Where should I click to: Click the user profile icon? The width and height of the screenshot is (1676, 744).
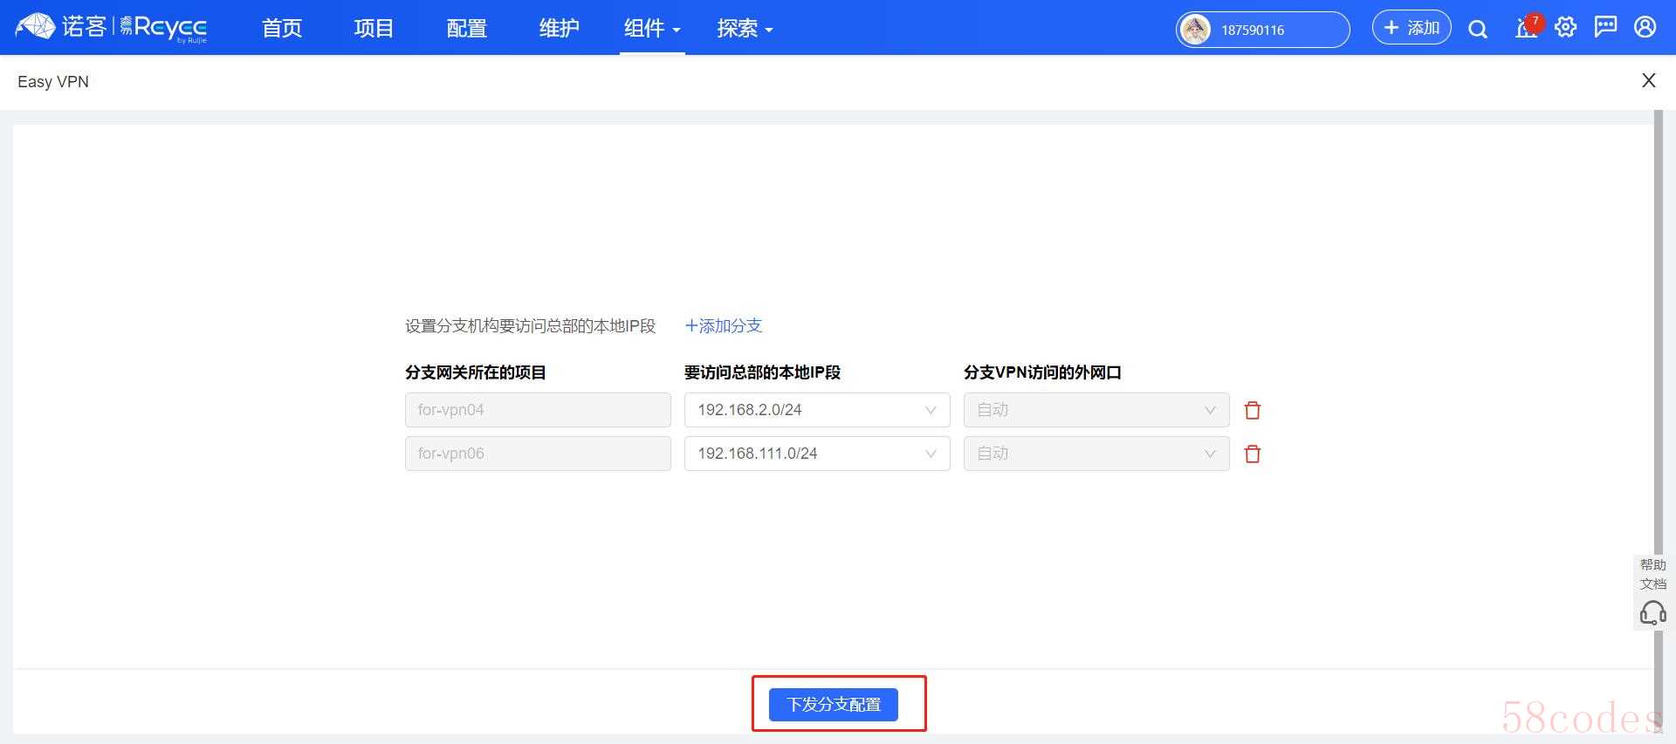(1645, 28)
